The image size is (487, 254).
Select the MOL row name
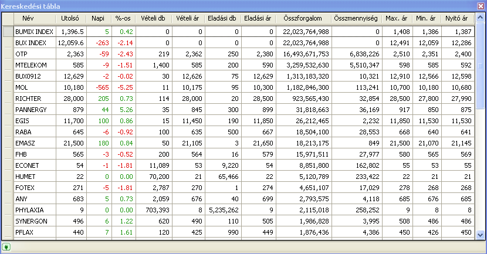[x=22, y=87]
